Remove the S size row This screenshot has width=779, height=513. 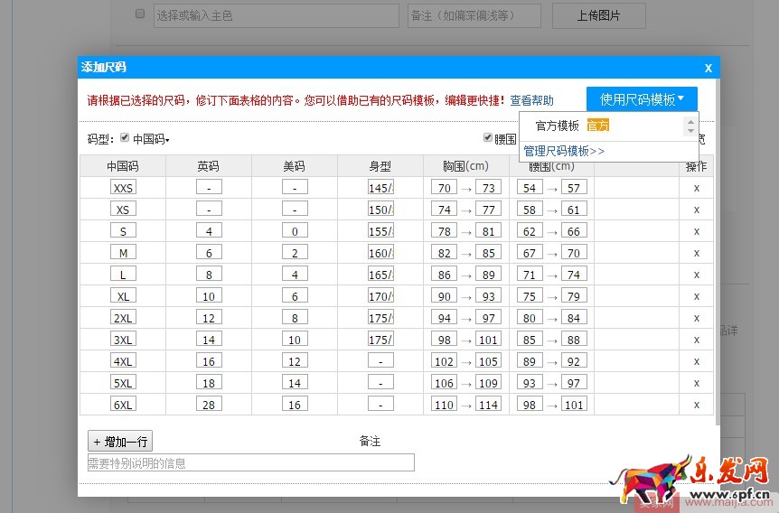696,231
